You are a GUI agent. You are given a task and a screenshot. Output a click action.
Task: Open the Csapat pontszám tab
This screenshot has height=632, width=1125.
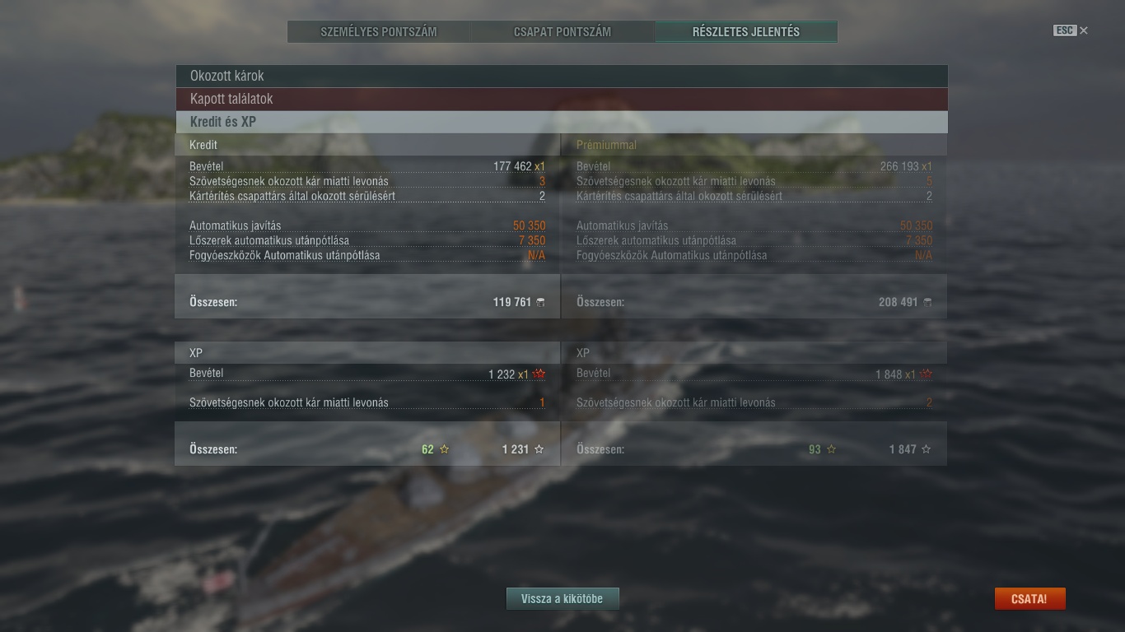coord(562,32)
